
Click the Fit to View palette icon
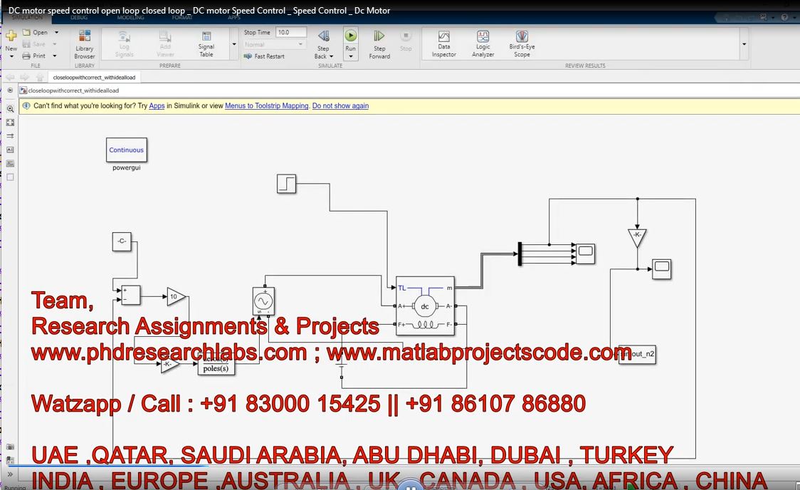coord(10,123)
